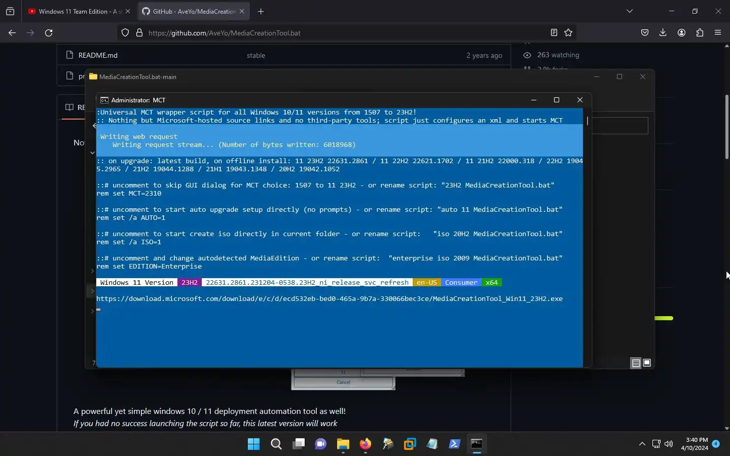Image resolution: width=730 pixels, height=456 pixels.
Task: Open the Firefox account menu
Action: pyautogui.click(x=681, y=33)
